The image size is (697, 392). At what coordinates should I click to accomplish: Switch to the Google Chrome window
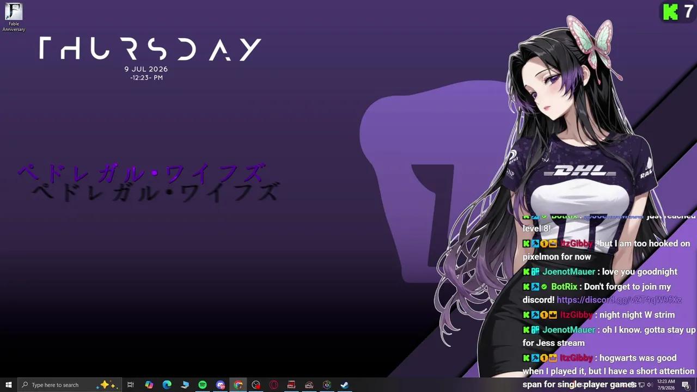238,385
